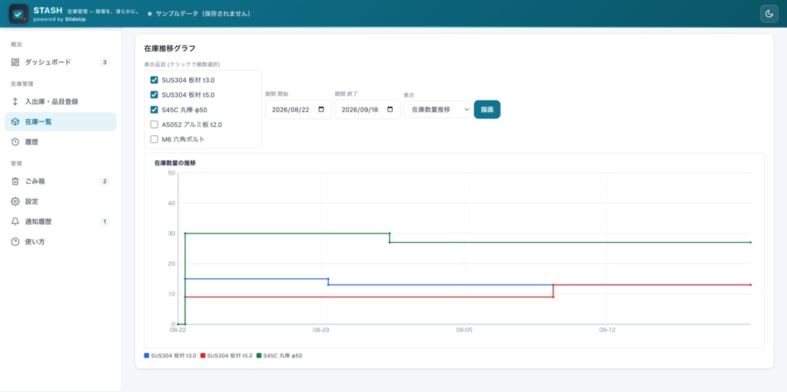
Task: Click ごみ箱 badge showing 2
Action: (x=105, y=181)
